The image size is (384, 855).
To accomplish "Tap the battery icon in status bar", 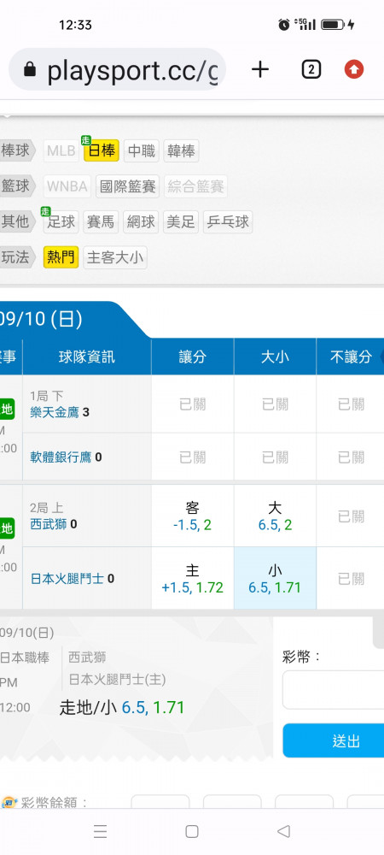I will [332, 25].
